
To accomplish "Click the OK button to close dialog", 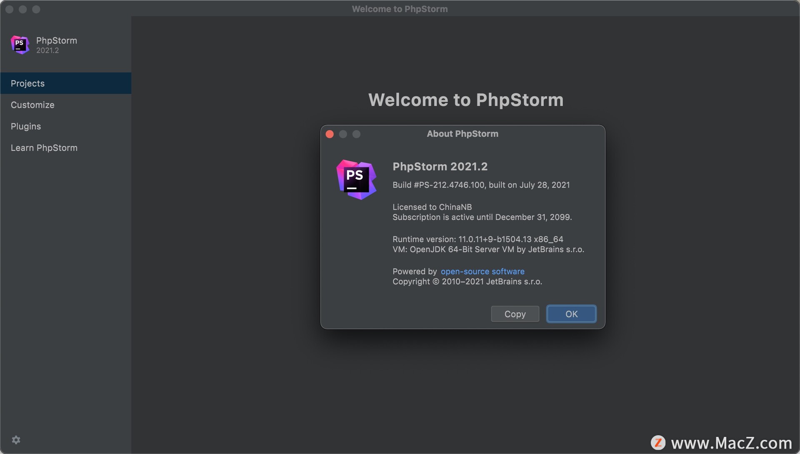I will tap(571, 313).
